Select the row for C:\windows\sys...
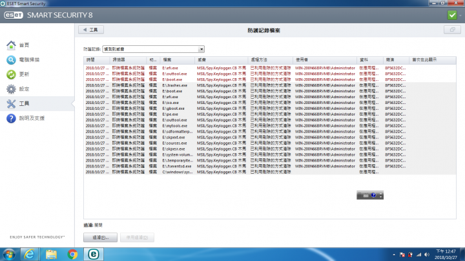465x261 pixels. point(270,172)
